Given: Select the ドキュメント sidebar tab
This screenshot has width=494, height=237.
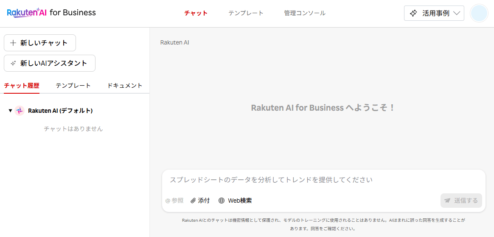Looking at the screenshot, I should pos(125,86).
